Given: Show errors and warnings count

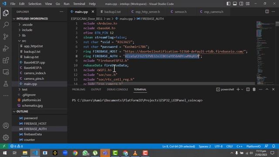Looking at the screenshot, I should 17,146.
